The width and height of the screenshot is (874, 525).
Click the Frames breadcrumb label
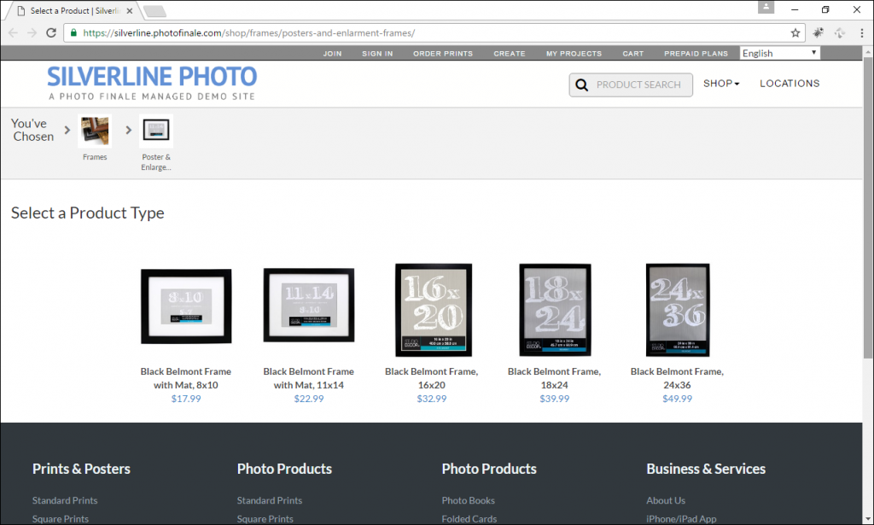tap(95, 157)
